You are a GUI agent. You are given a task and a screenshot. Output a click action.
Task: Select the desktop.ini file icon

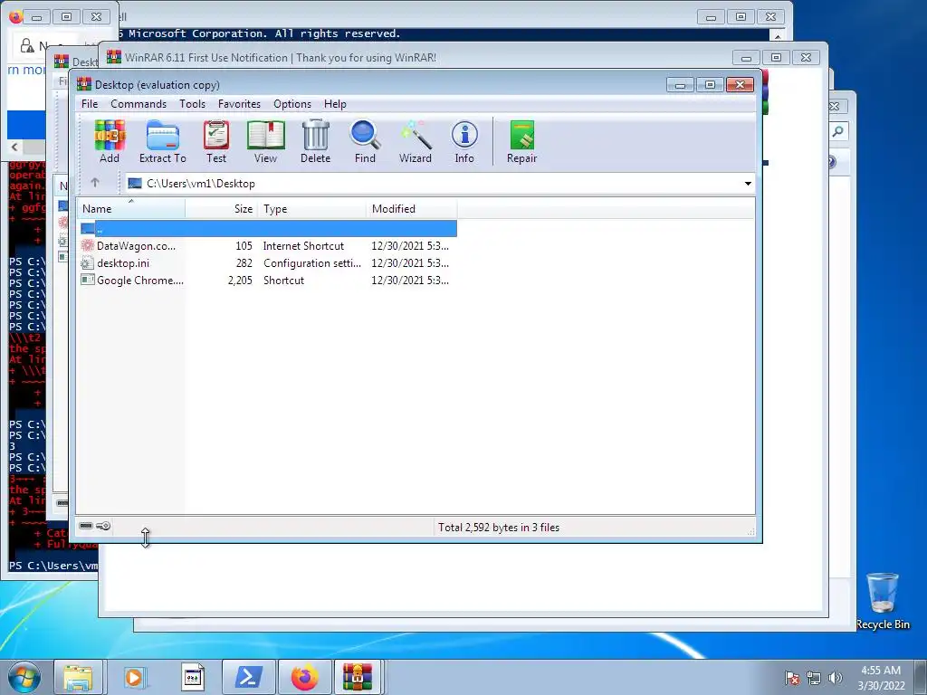(88, 263)
